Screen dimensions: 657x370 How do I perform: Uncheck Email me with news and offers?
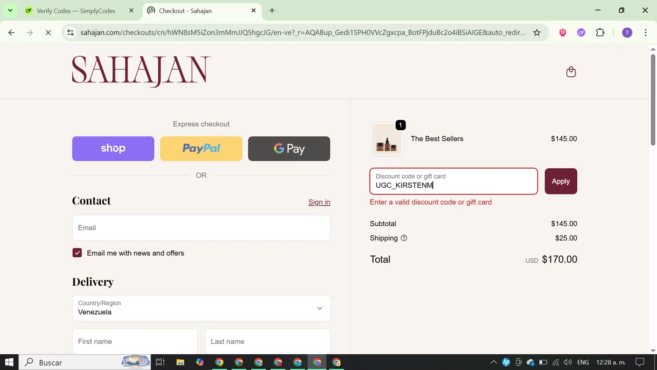77,253
